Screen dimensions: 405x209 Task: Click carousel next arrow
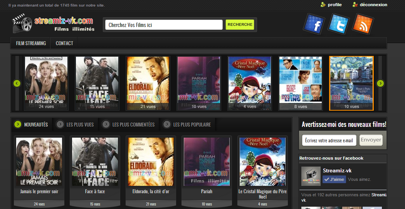380,83
